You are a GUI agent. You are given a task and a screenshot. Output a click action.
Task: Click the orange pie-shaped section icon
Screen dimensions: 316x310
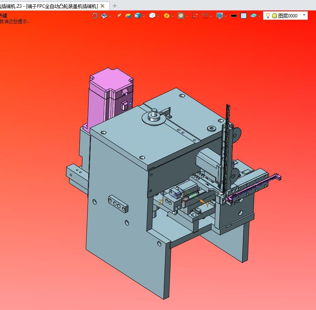(x=167, y=16)
